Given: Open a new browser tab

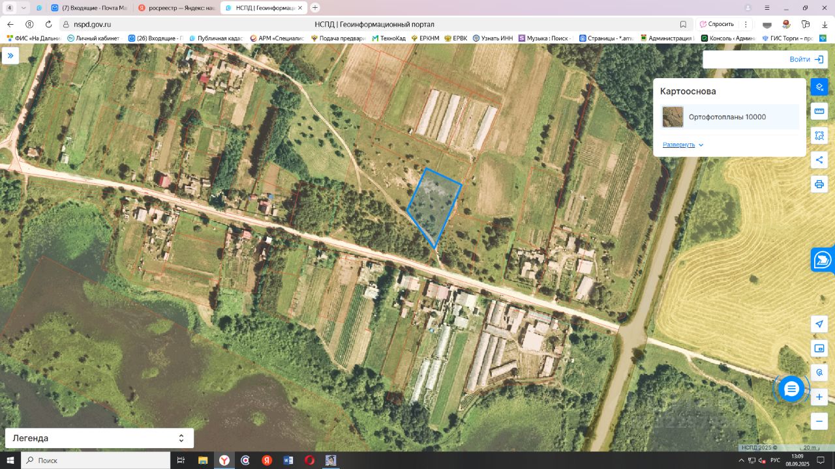Looking at the screenshot, I should coord(315,8).
